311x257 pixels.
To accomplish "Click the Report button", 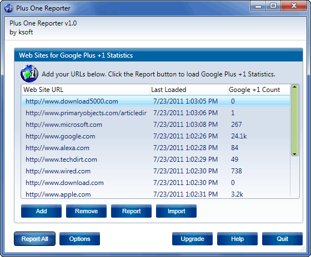I will [131, 211].
